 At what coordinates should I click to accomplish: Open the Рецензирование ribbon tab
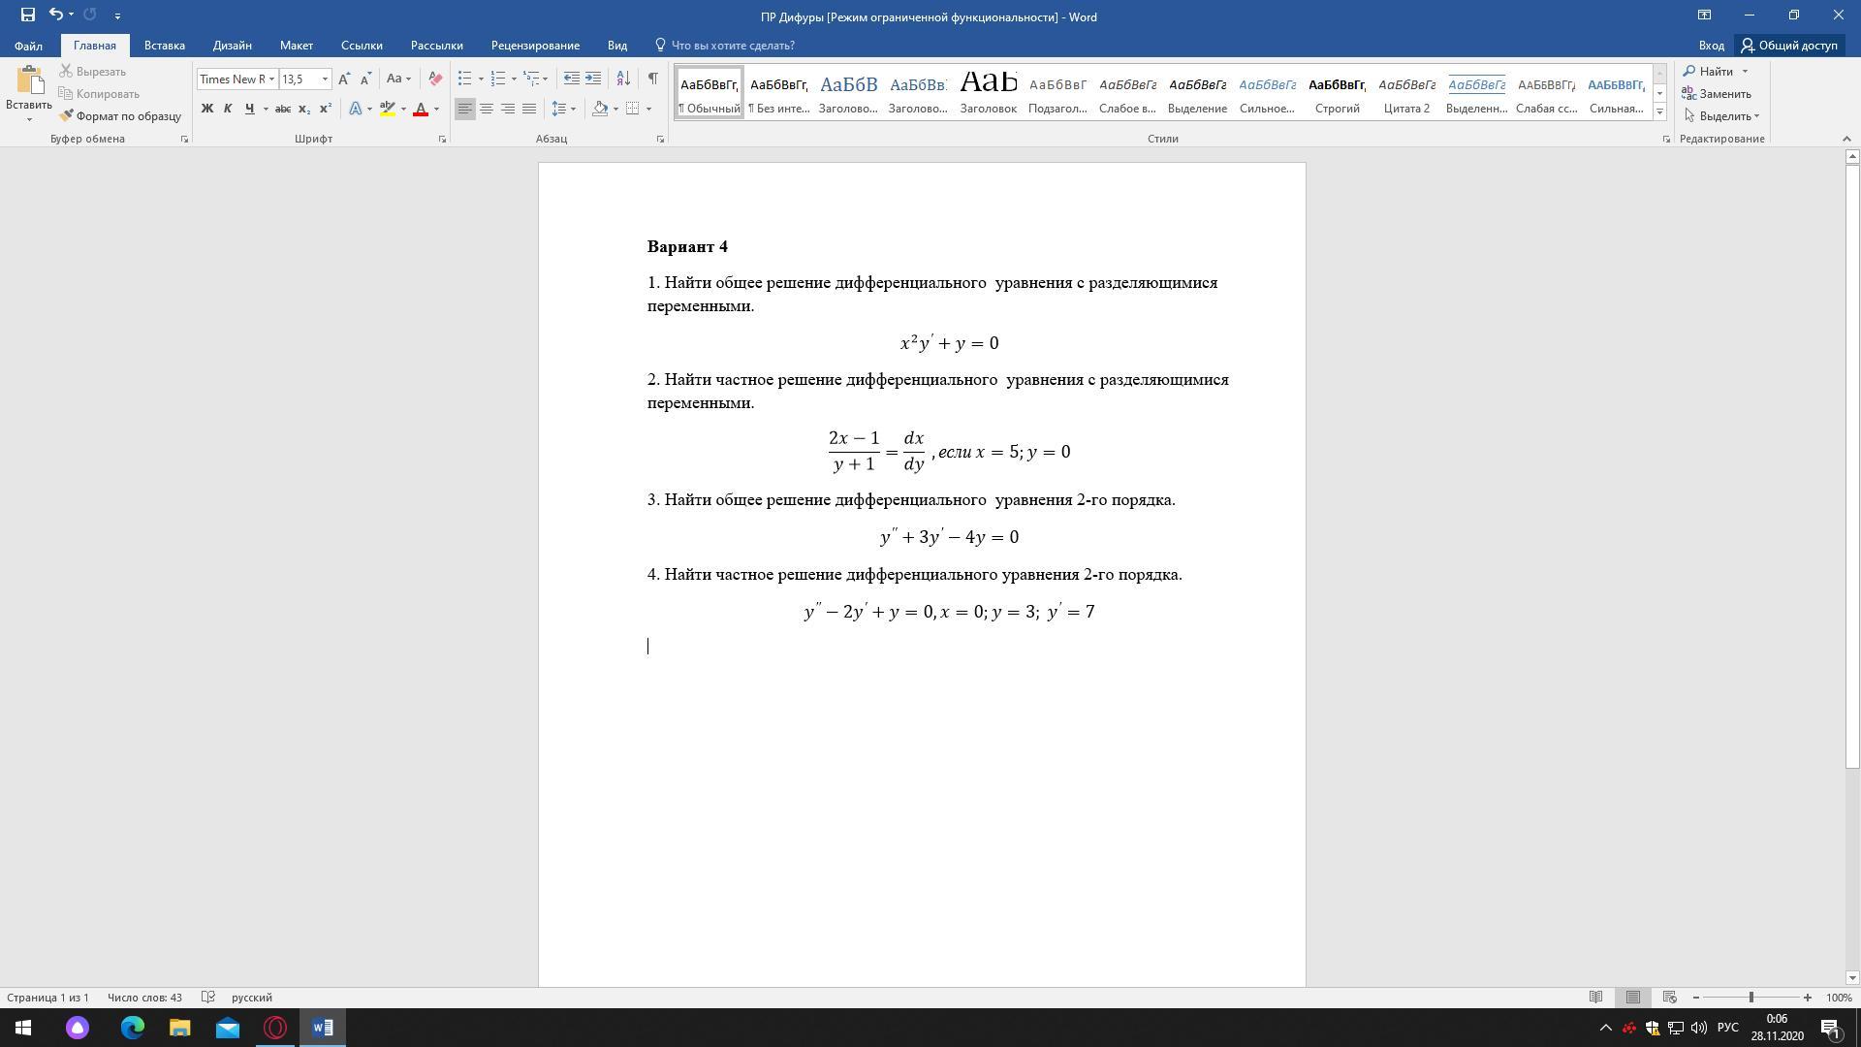pyautogui.click(x=535, y=46)
